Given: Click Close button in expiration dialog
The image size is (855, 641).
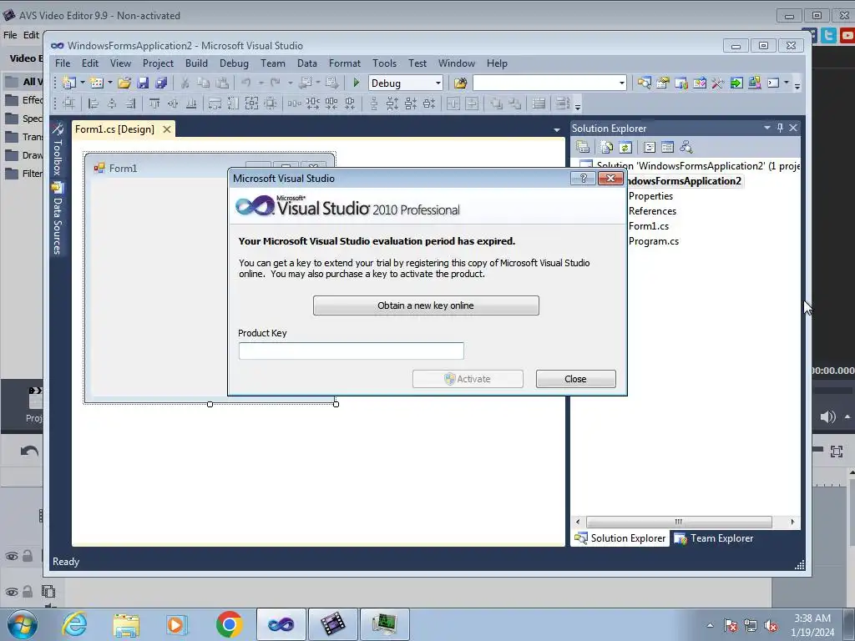Looking at the screenshot, I should tap(576, 379).
